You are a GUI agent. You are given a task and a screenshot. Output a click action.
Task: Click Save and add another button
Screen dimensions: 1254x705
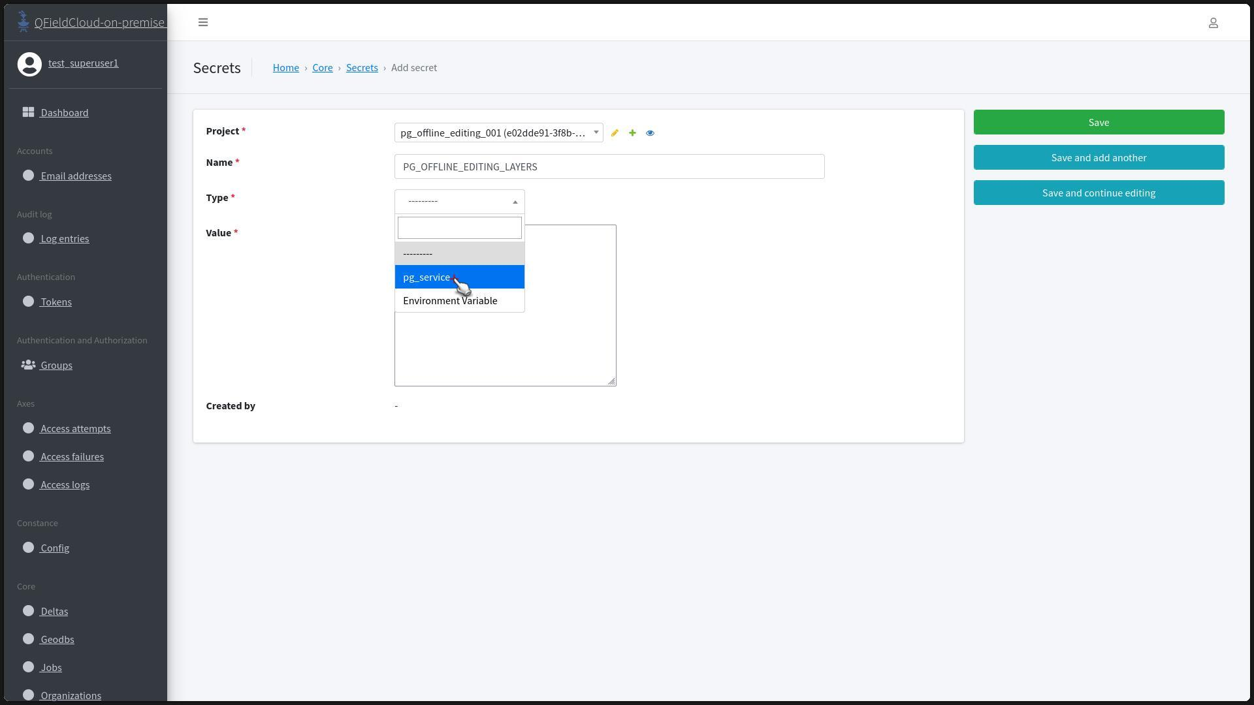[1099, 158]
